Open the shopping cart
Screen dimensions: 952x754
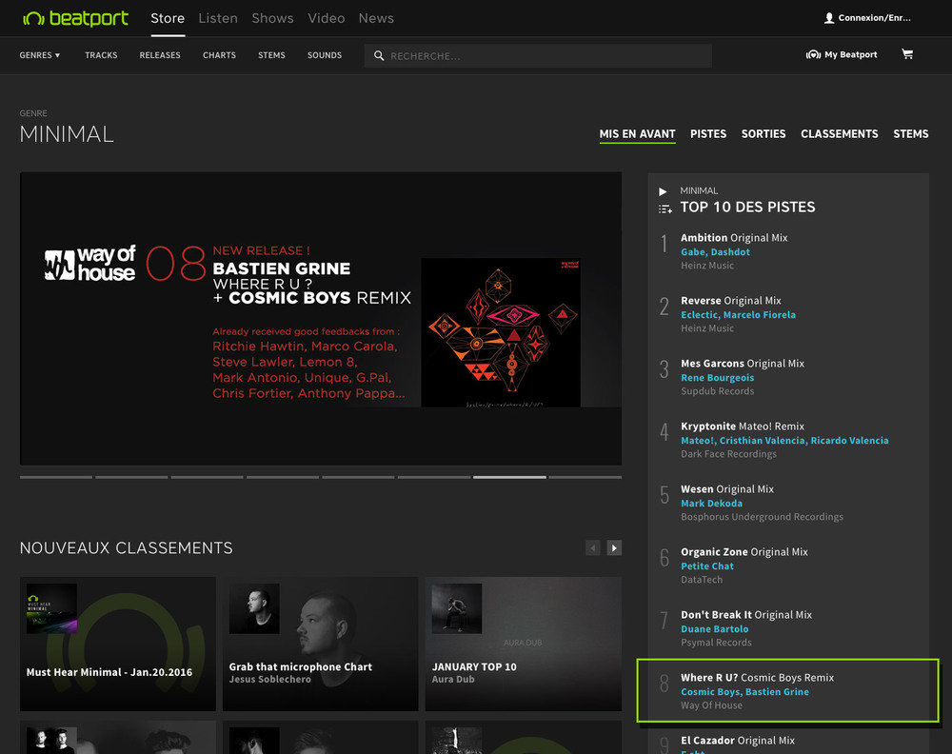(x=907, y=54)
